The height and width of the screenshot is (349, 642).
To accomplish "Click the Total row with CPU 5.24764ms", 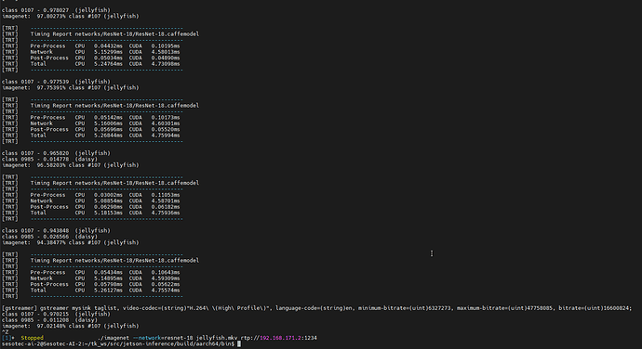I will (91, 64).
